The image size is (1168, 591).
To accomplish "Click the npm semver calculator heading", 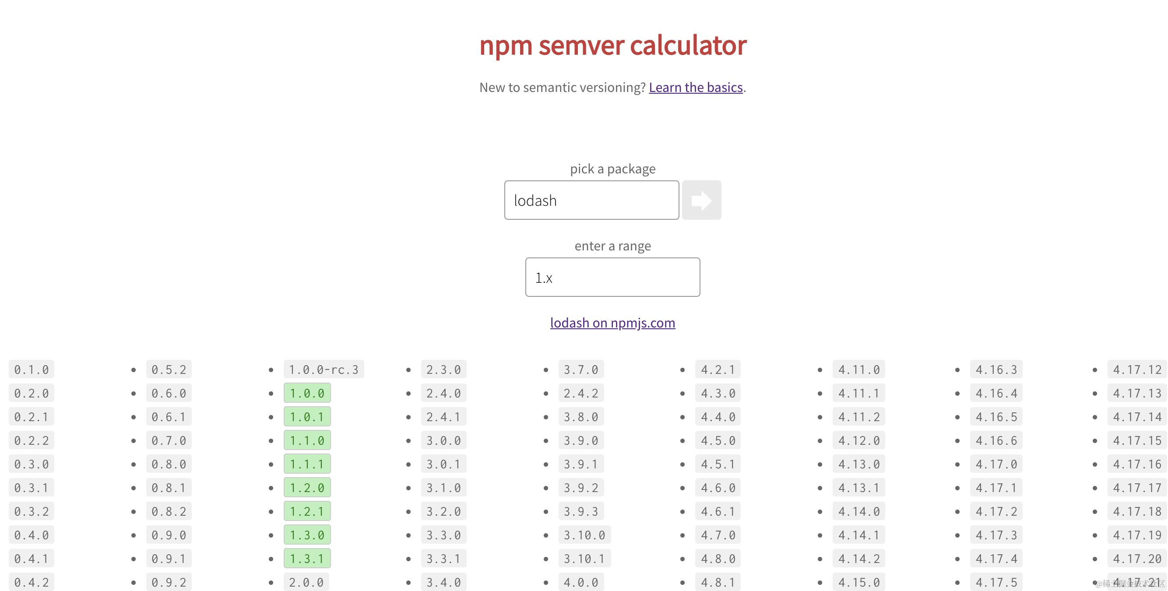I will coord(612,45).
